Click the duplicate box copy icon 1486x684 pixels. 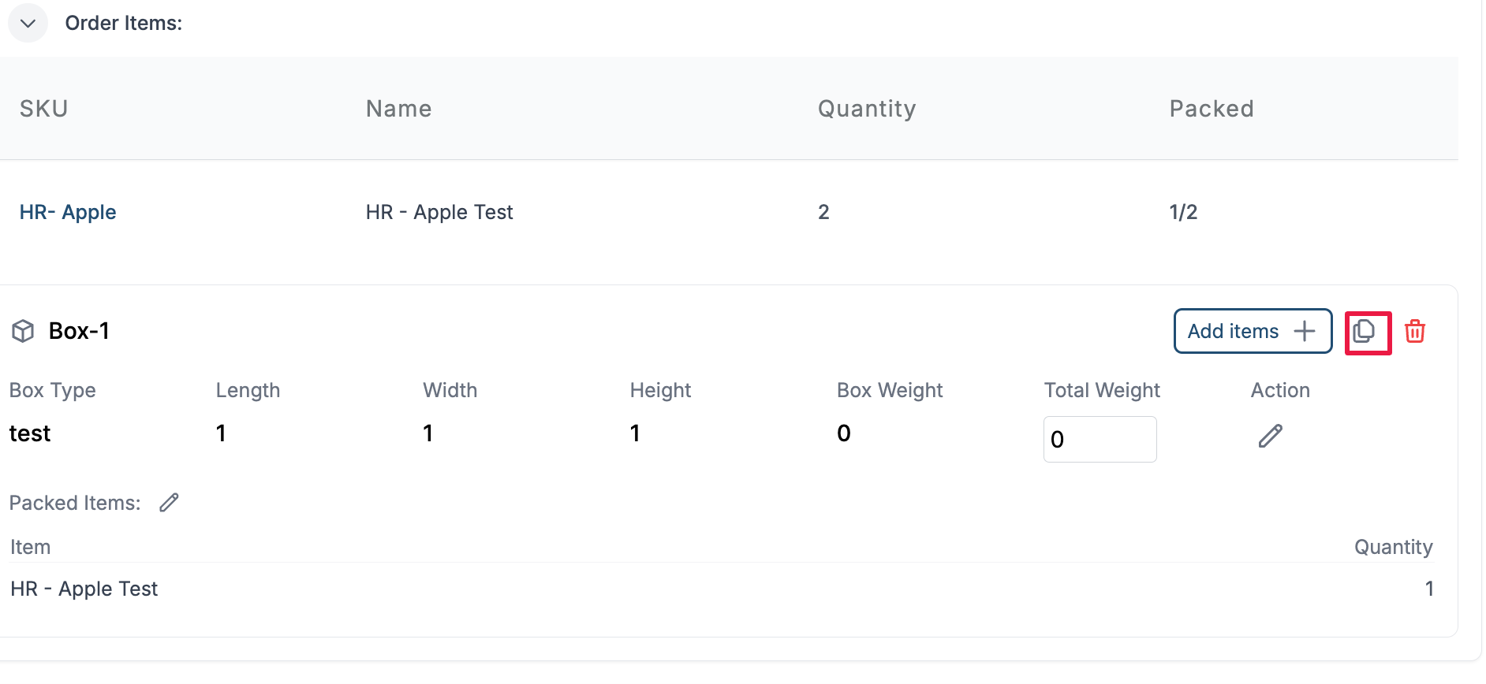point(1365,332)
